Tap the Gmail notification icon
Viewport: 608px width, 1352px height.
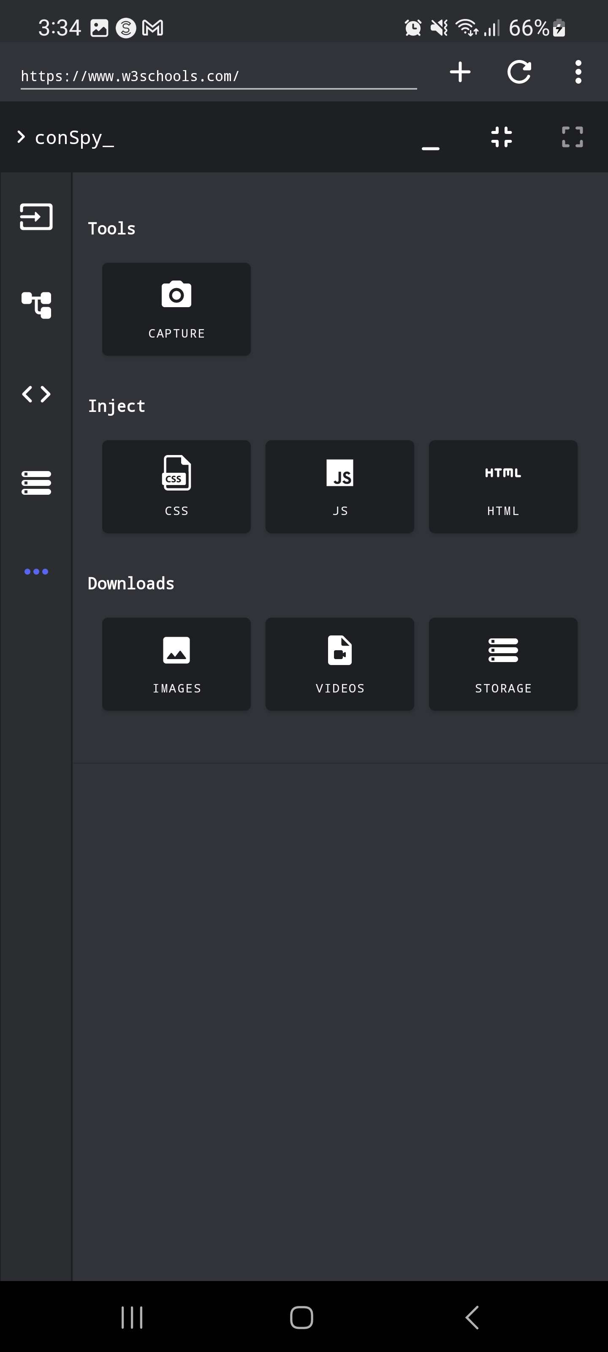click(x=153, y=28)
